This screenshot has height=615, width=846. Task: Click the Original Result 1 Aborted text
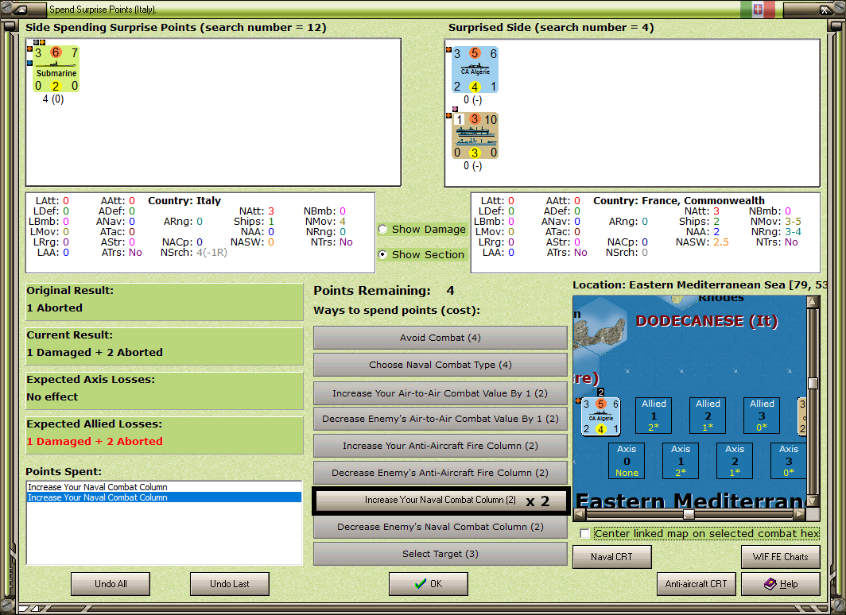pos(55,308)
